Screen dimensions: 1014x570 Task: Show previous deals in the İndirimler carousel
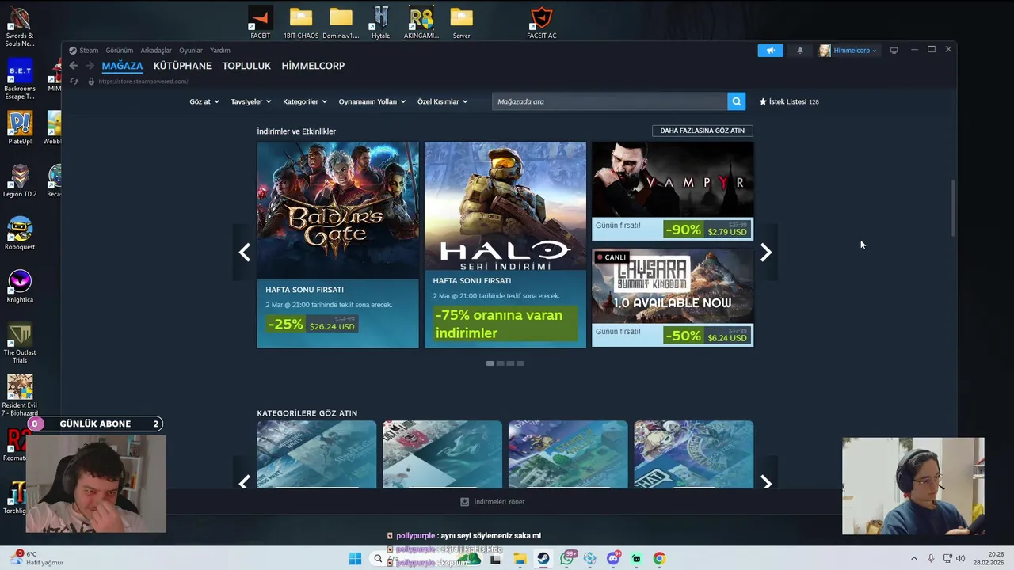pos(245,253)
